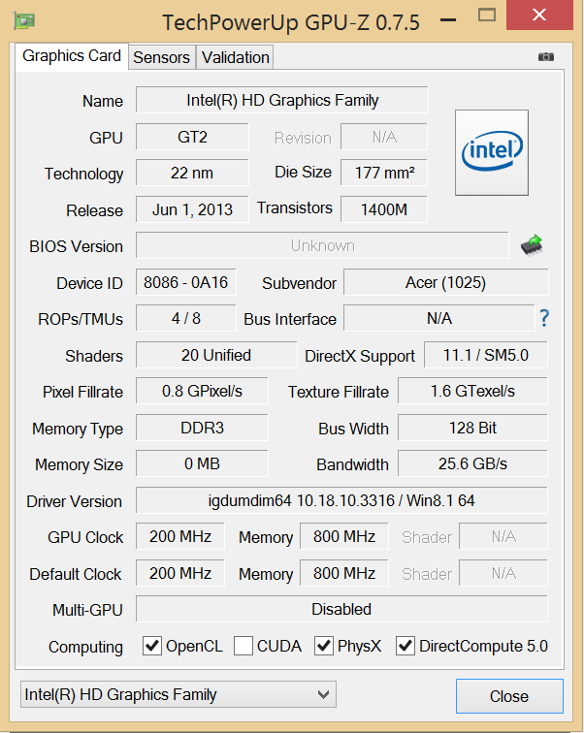Toggle the PhysX checkbox

click(324, 646)
